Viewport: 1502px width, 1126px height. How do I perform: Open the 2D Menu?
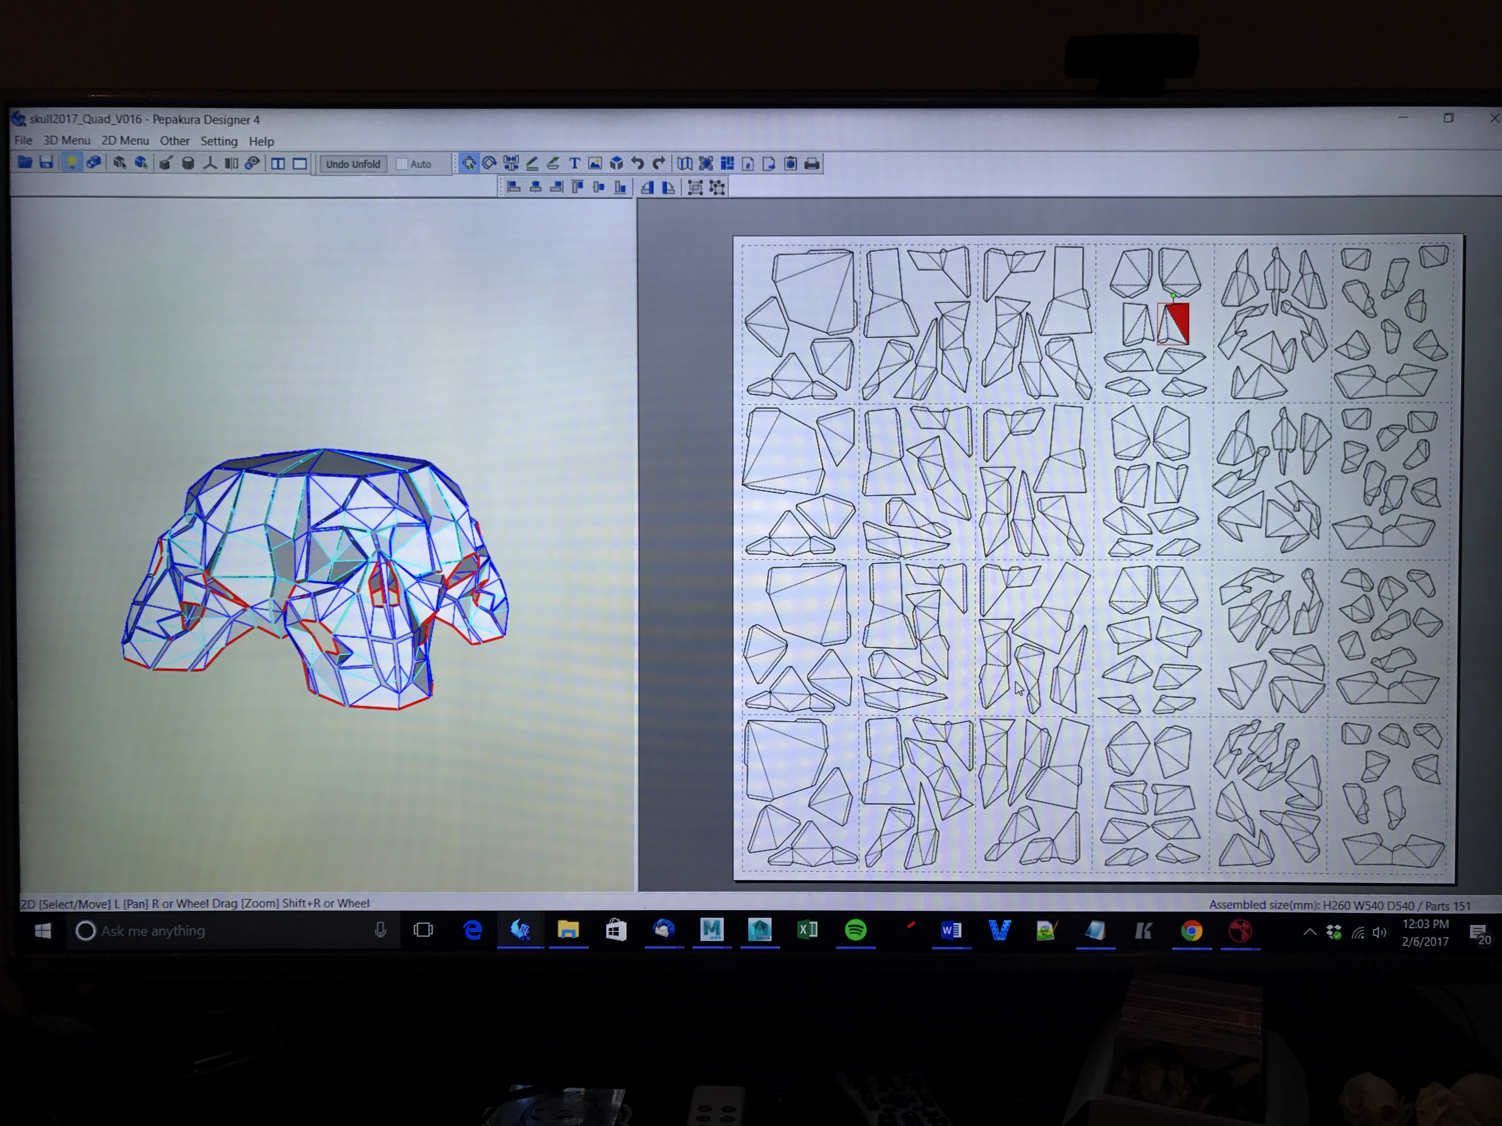125,140
